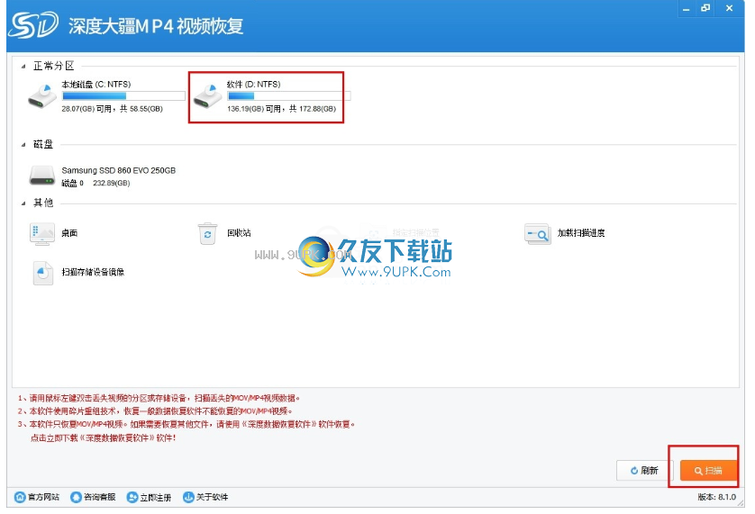Click the 加载扫描进度 load scan progress icon

538,234
